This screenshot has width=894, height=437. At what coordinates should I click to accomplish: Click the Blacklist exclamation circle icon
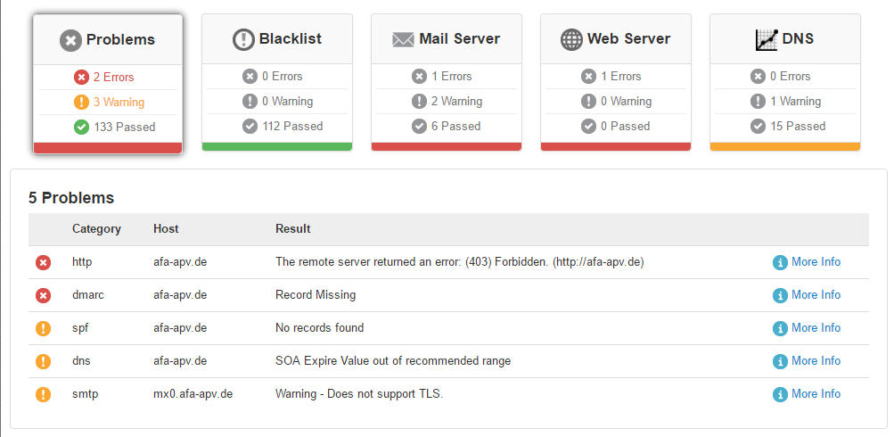click(243, 39)
